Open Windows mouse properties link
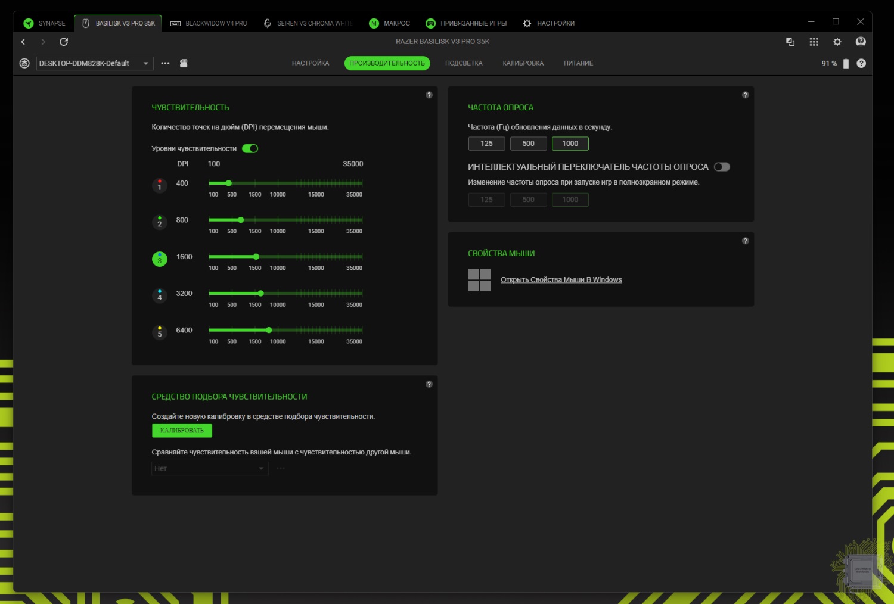 pyautogui.click(x=561, y=280)
